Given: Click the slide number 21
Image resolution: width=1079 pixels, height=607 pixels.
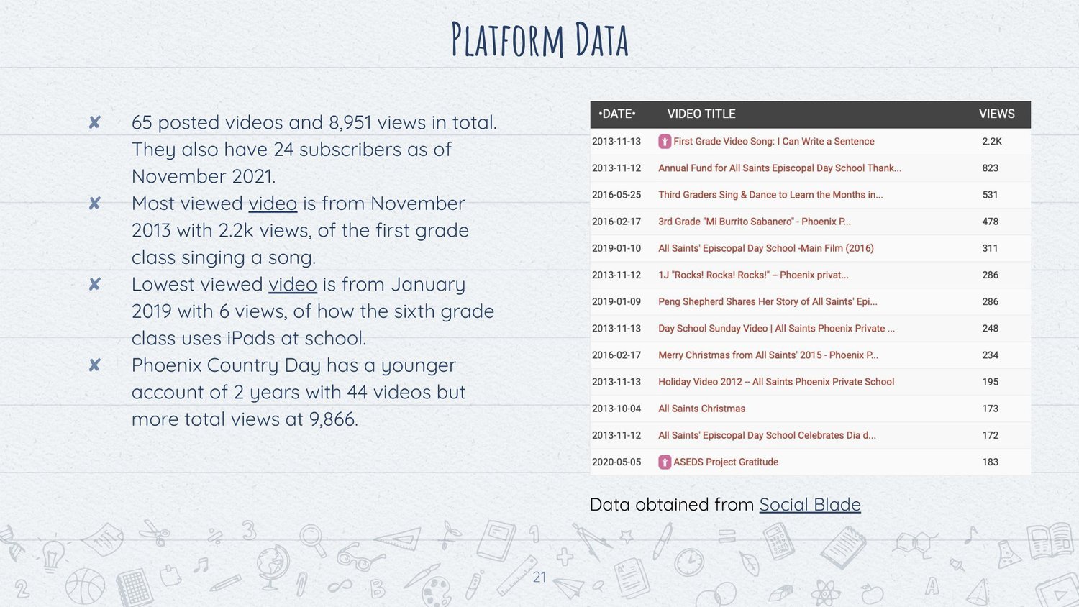Looking at the screenshot, I should click(539, 578).
